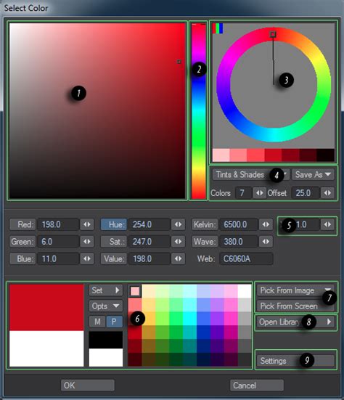344x400 pixels.
Task: Click the Blue value stepper arrows
Action: point(87,258)
